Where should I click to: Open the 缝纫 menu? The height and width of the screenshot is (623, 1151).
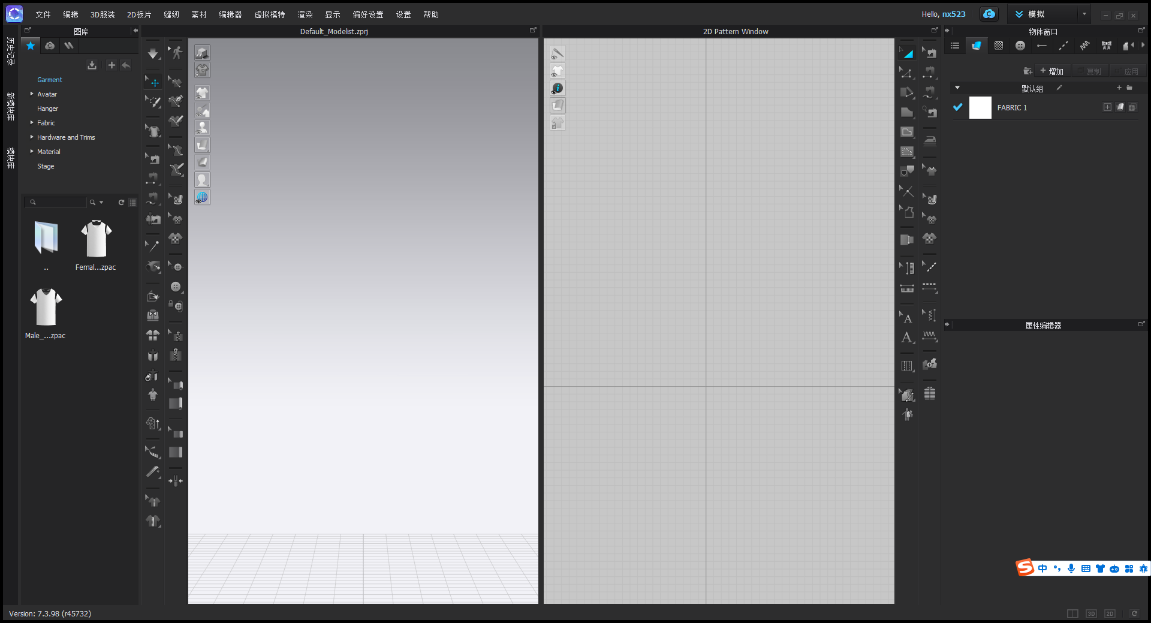click(x=171, y=14)
